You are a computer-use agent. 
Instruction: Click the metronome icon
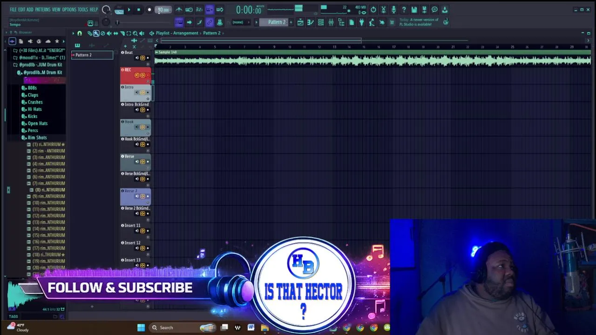tap(179, 9)
